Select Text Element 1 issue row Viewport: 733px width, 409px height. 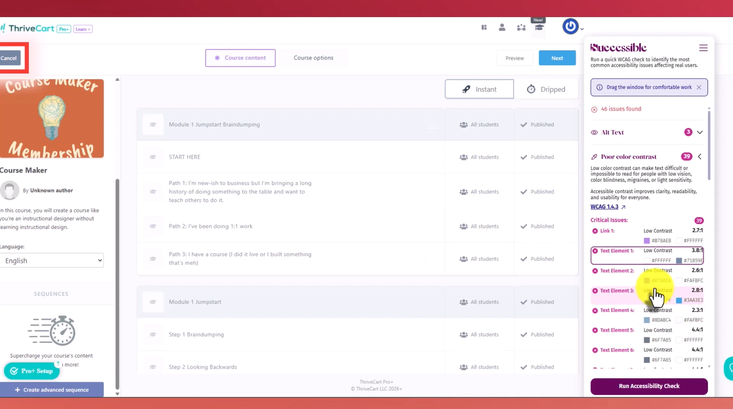tap(647, 256)
